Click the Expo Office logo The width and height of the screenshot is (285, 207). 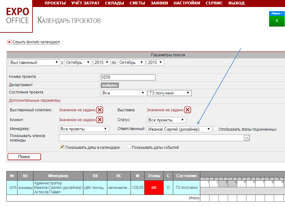pos(18,16)
